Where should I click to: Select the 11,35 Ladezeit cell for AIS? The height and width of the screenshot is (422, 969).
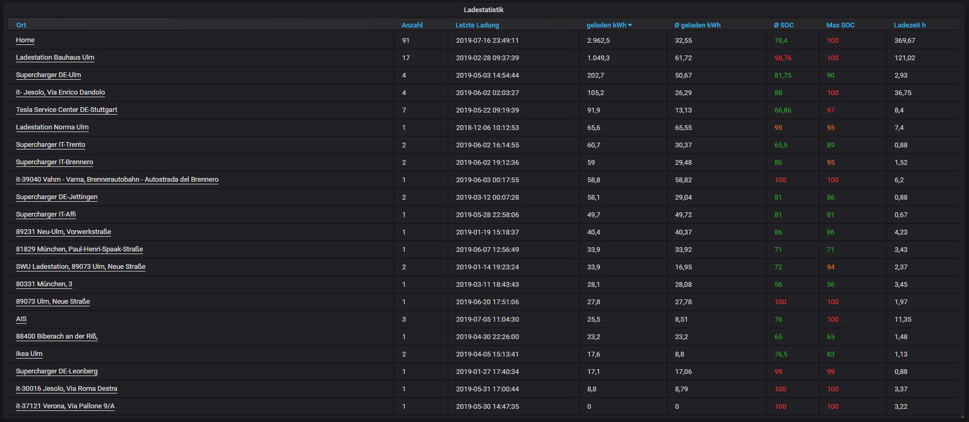pyautogui.click(x=902, y=319)
